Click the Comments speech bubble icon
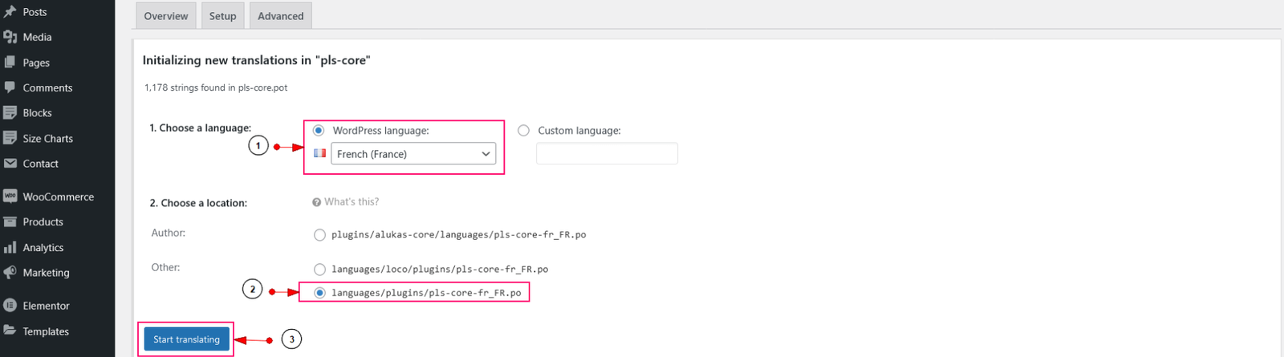The image size is (1284, 357). (10, 87)
